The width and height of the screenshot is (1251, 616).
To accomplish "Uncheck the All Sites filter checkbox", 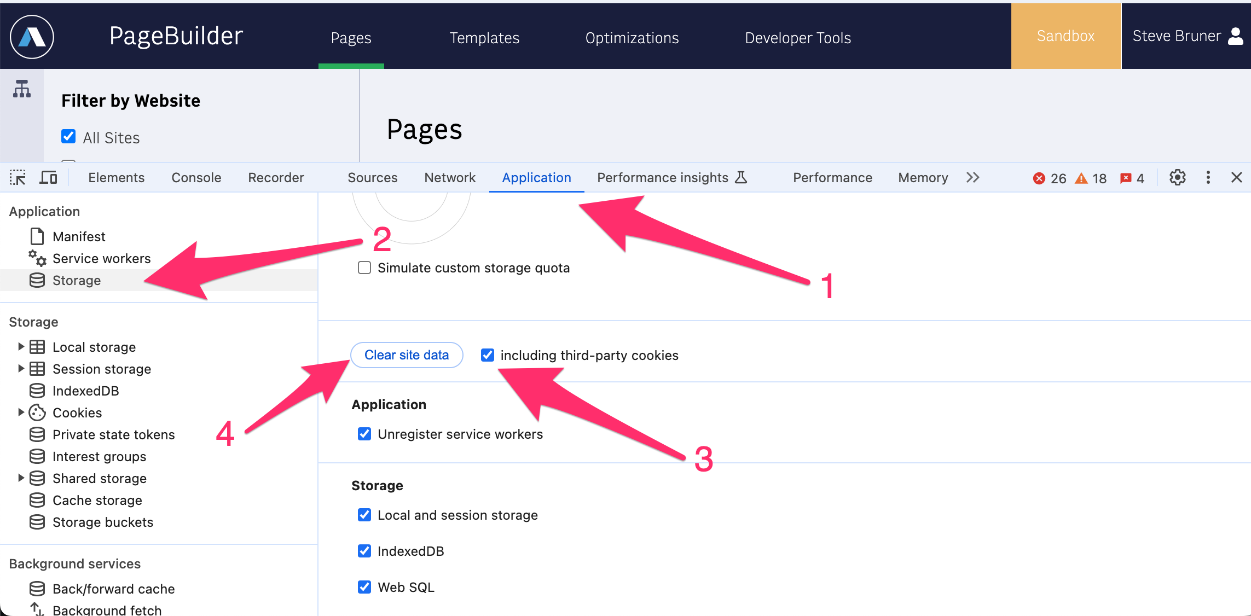I will coord(68,136).
